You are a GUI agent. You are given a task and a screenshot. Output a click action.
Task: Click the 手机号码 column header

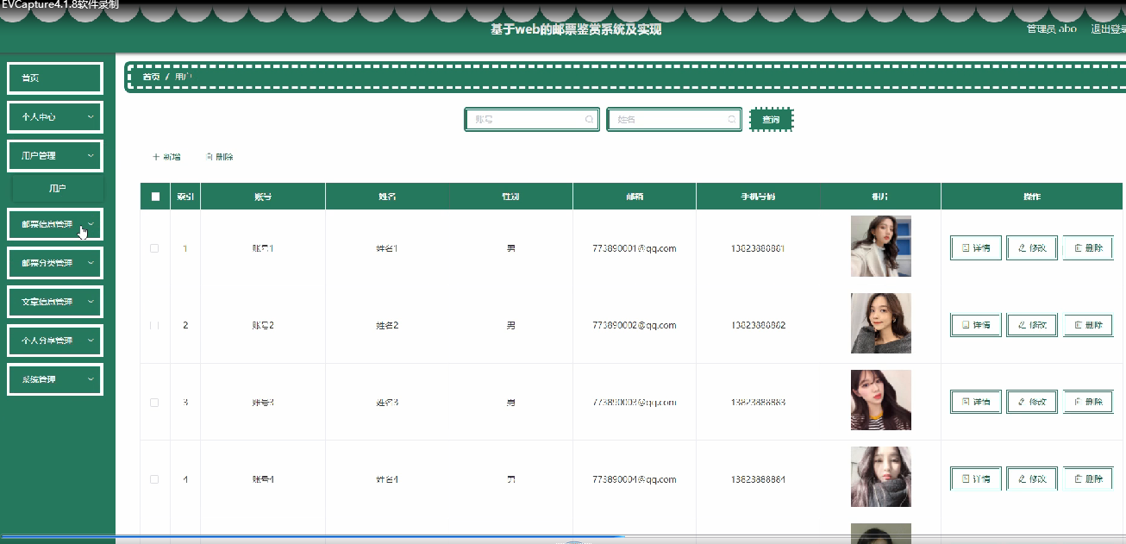(x=758, y=197)
